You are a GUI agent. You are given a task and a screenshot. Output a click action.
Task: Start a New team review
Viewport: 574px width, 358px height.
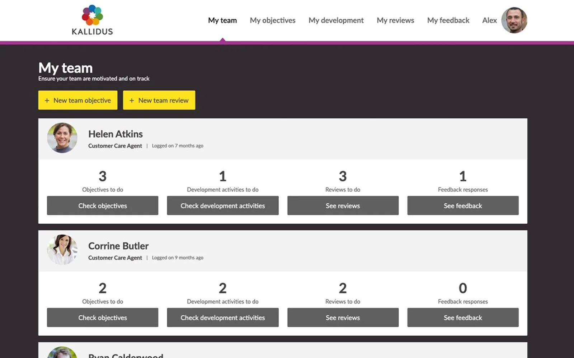pyautogui.click(x=159, y=100)
